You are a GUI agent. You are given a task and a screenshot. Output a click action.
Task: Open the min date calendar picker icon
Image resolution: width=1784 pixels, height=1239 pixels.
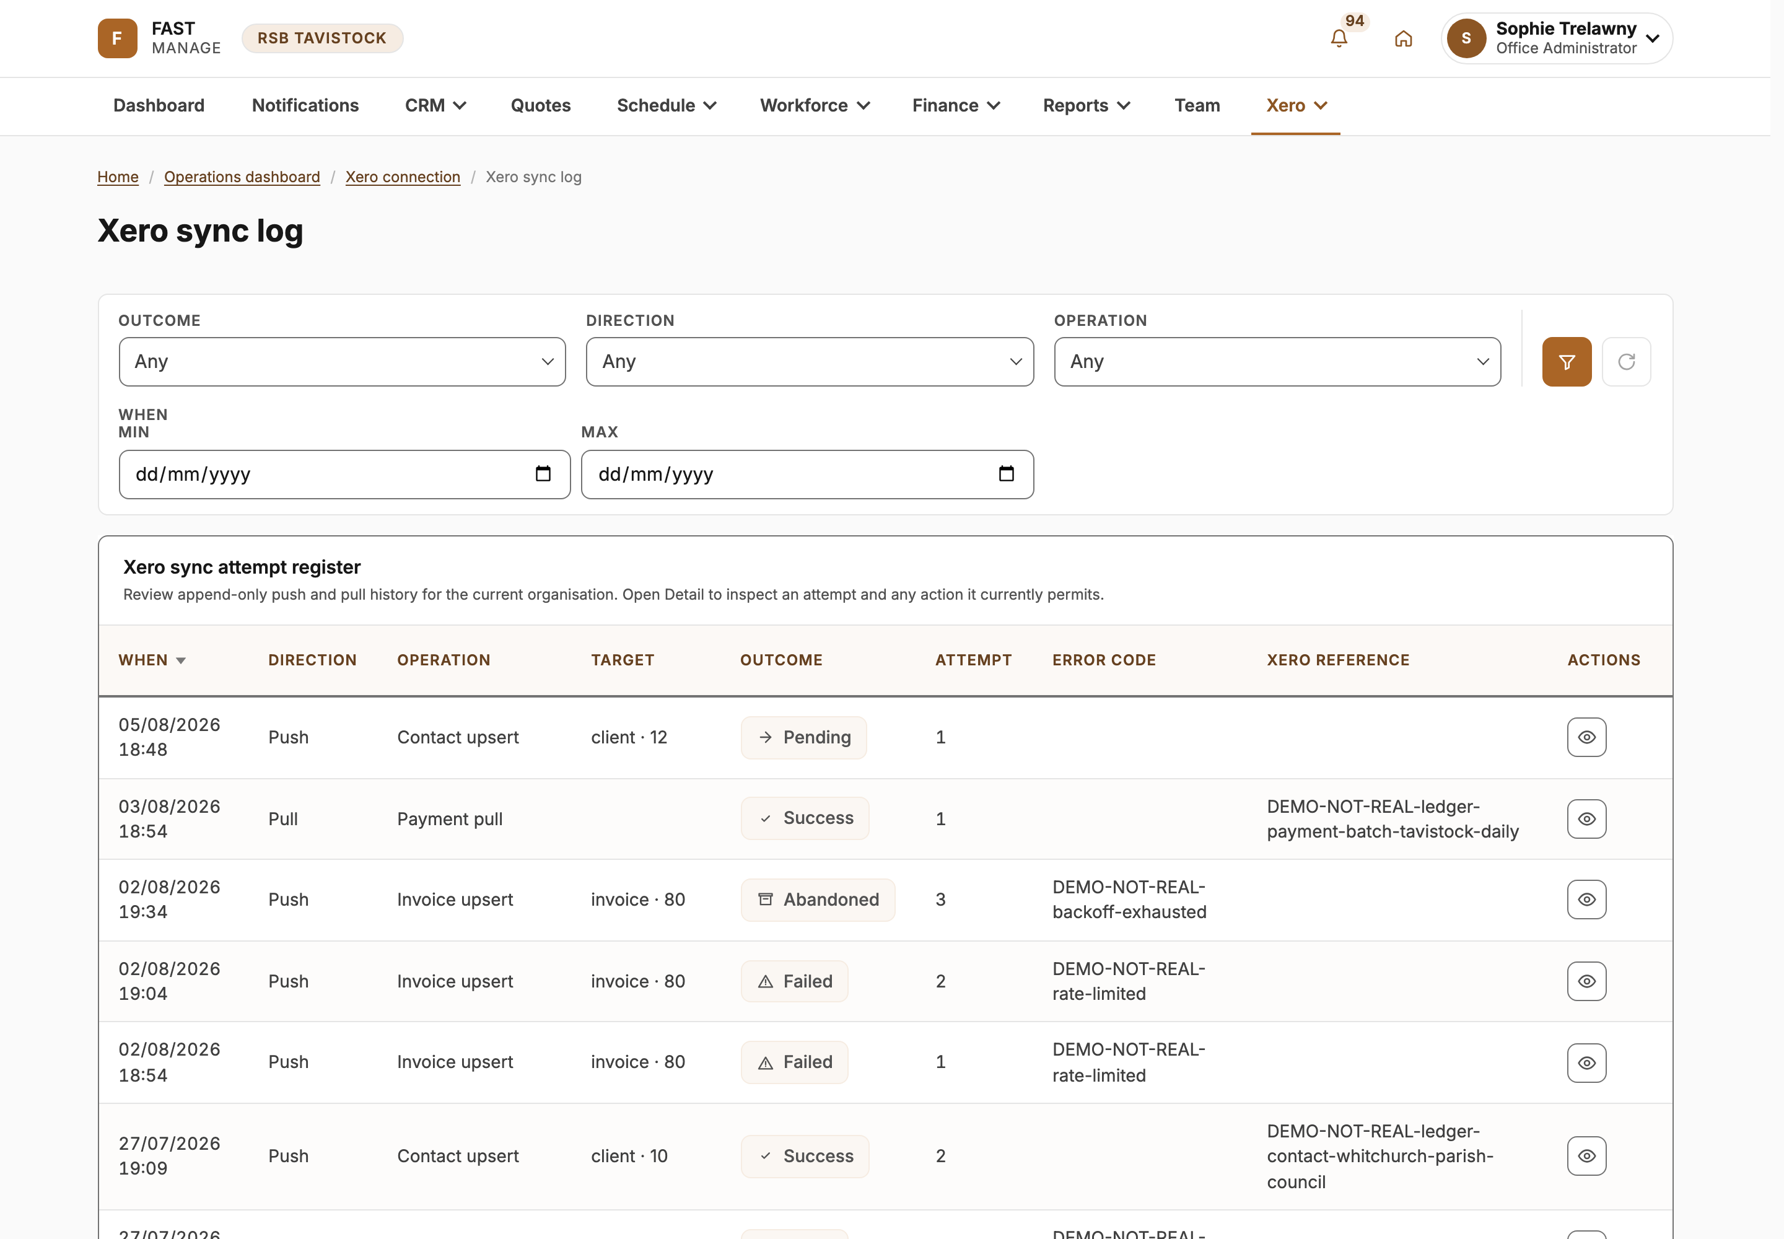click(x=543, y=473)
